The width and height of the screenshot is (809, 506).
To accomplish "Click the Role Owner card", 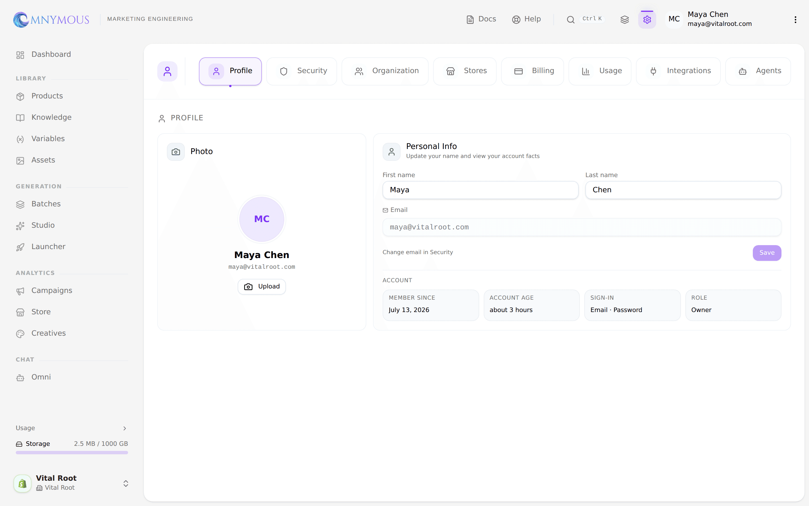I will click(733, 305).
